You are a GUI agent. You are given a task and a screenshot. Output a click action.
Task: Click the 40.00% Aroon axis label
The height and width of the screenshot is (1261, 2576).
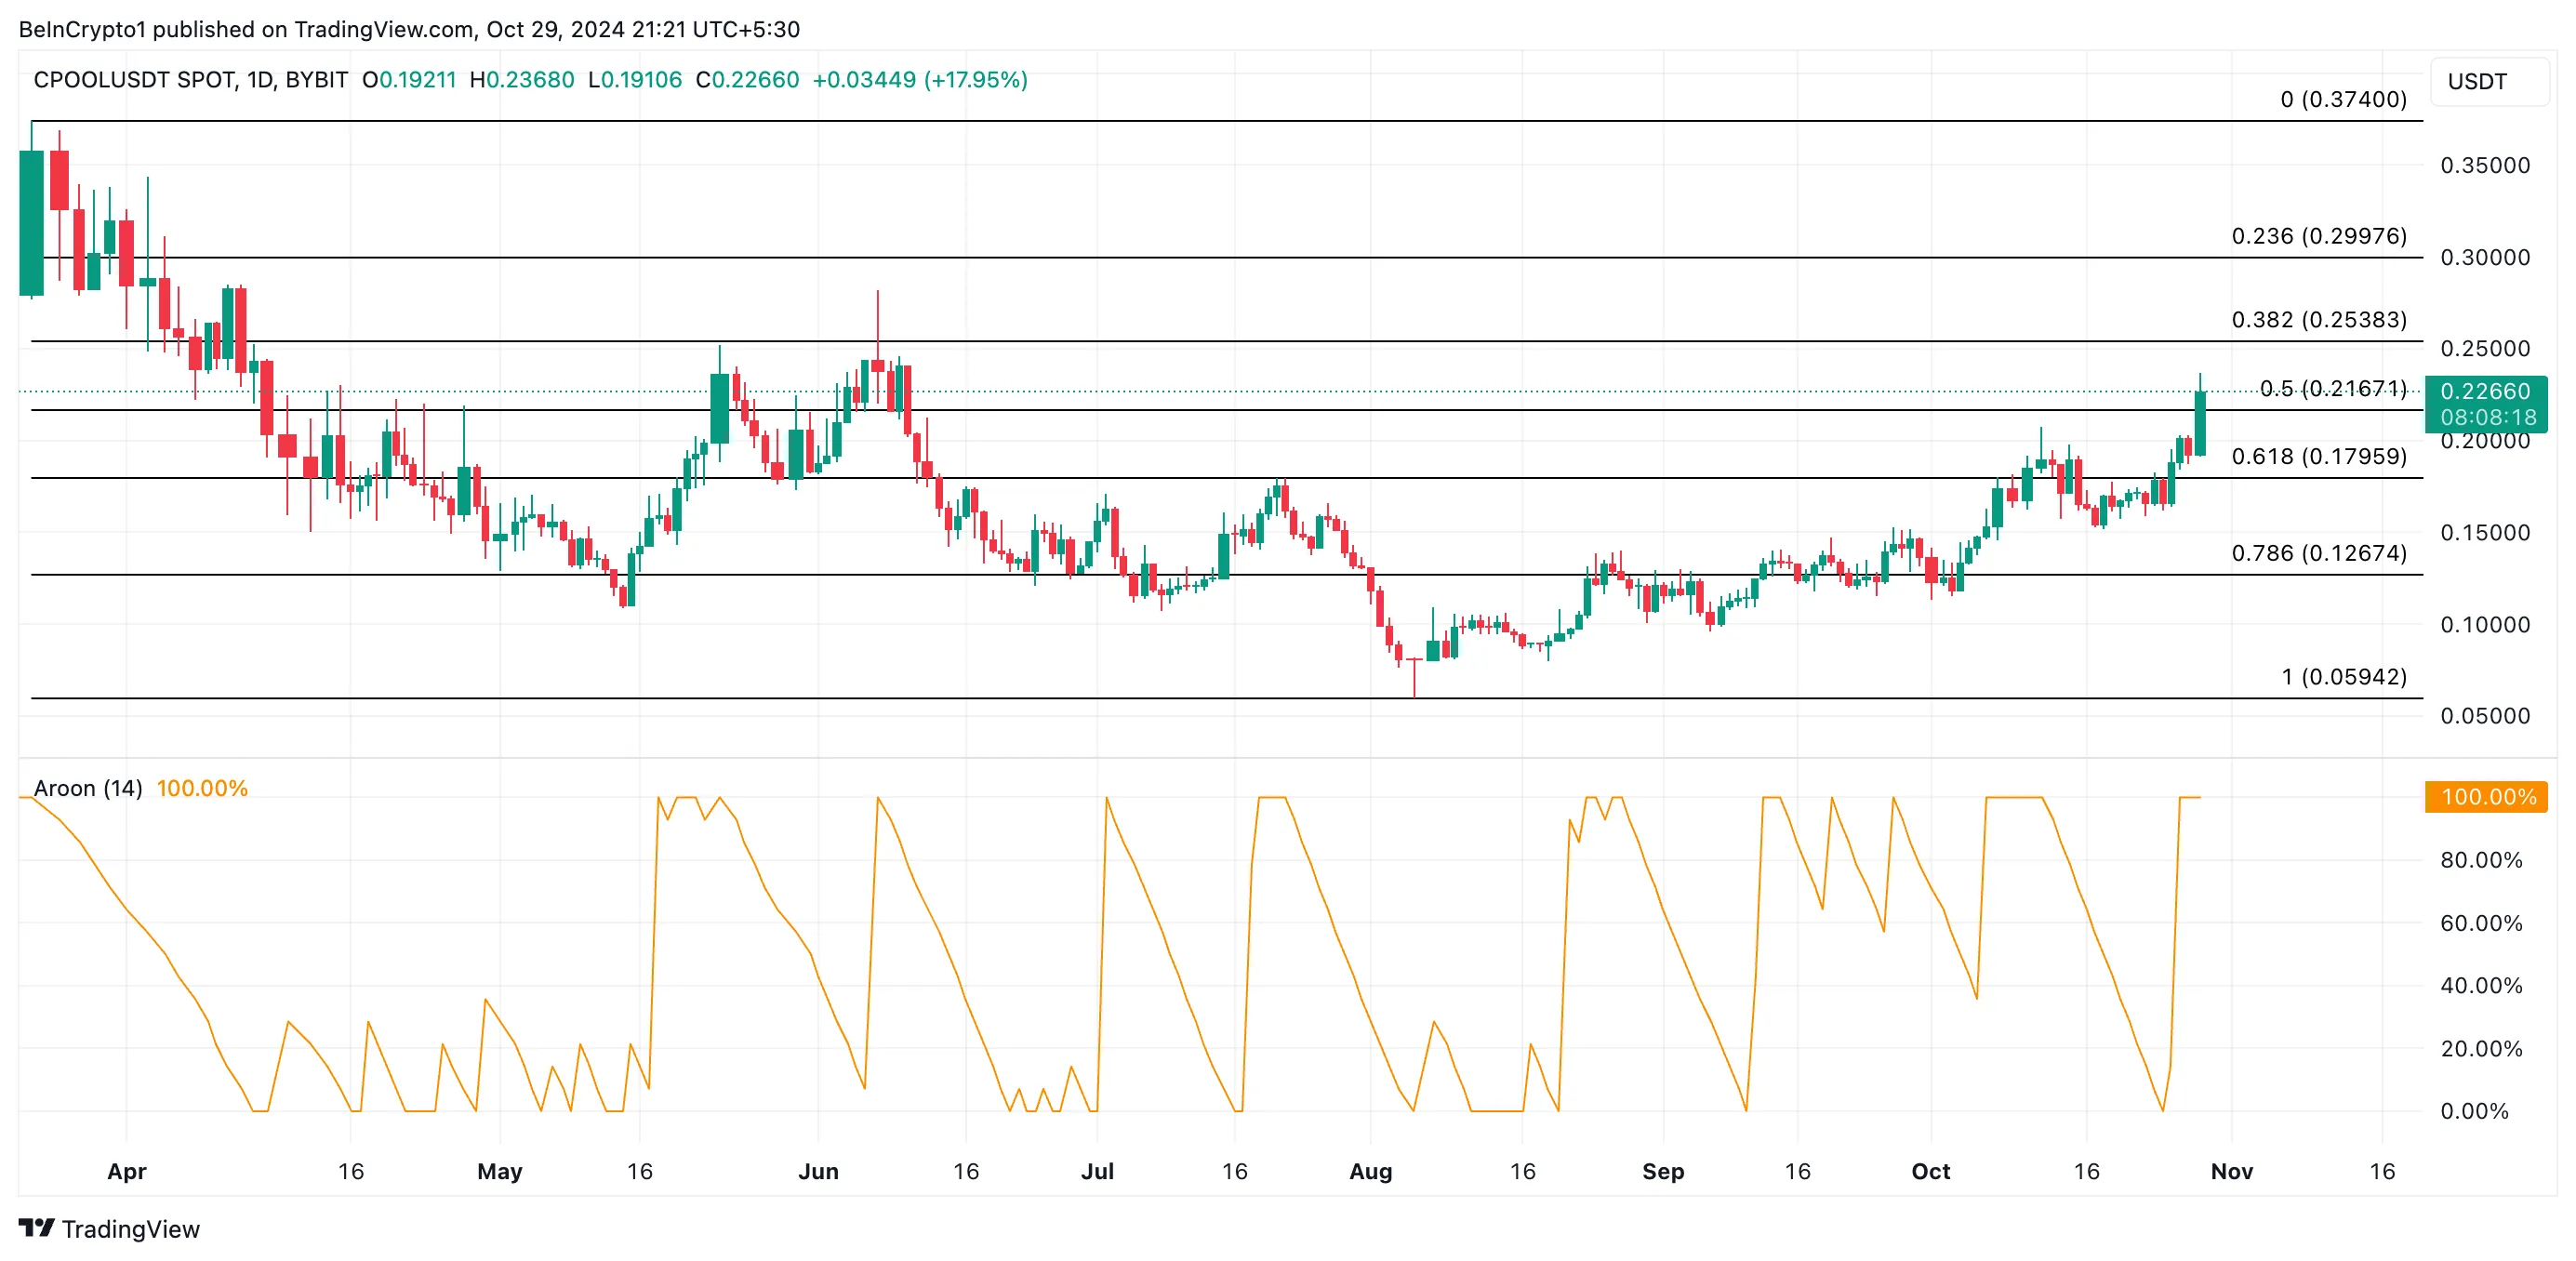pyautogui.click(x=2481, y=986)
